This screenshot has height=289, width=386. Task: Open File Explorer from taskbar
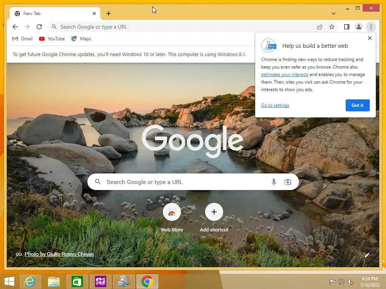(x=54, y=281)
